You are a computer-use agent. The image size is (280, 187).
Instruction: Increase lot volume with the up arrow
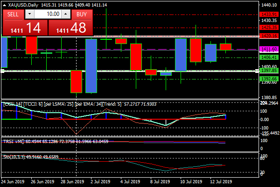(x=65, y=14)
